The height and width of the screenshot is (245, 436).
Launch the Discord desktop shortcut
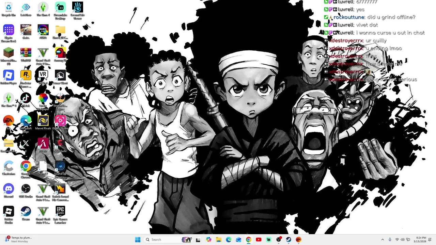(x=9, y=190)
